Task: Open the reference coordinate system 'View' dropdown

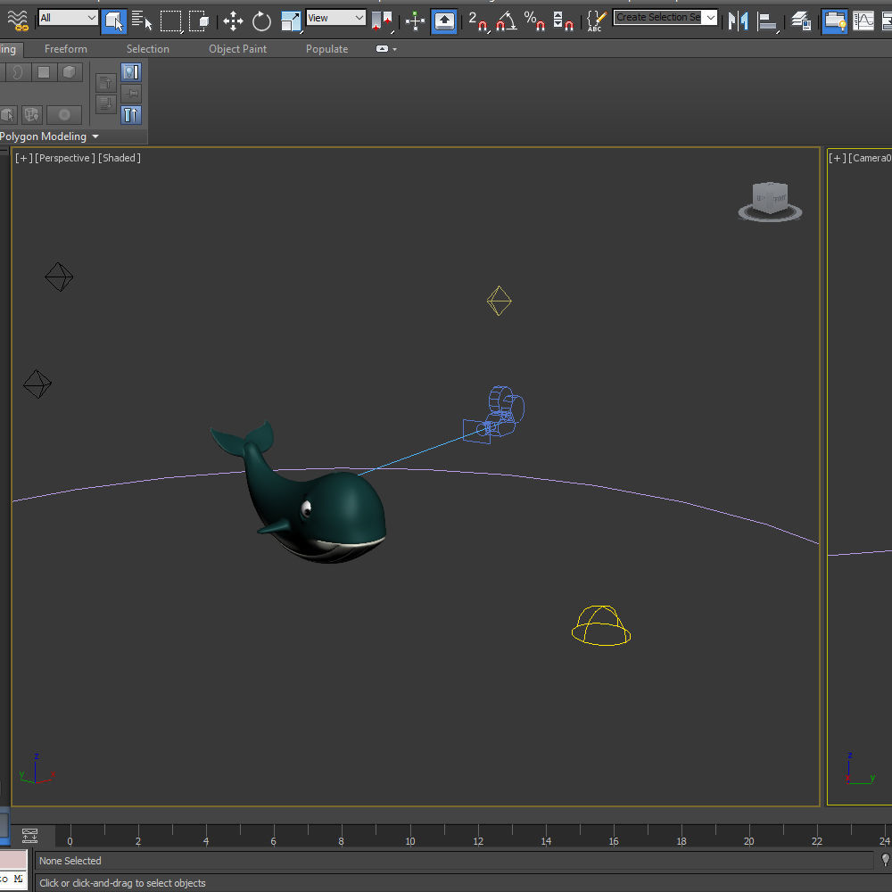Action: (335, 18)
